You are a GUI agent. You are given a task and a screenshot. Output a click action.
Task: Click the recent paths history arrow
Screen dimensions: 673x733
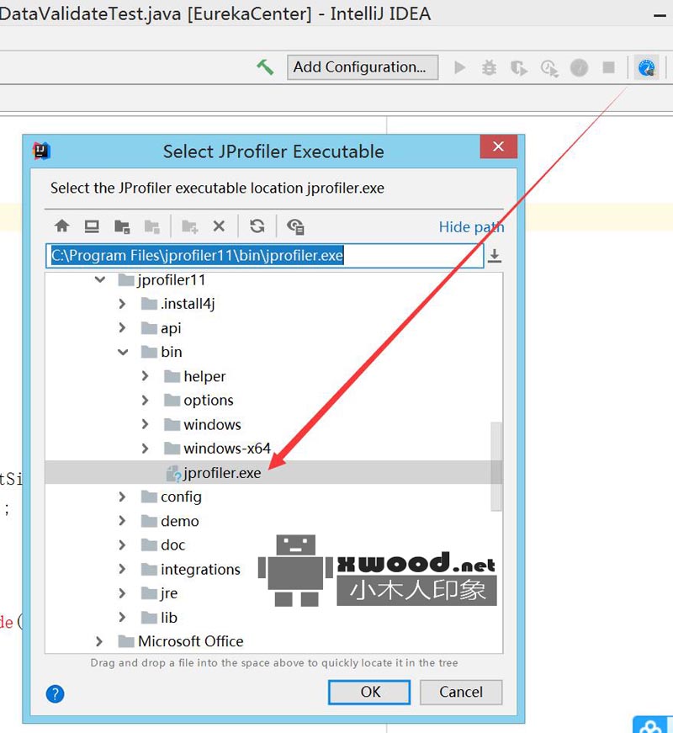click(x=495, y=256)
